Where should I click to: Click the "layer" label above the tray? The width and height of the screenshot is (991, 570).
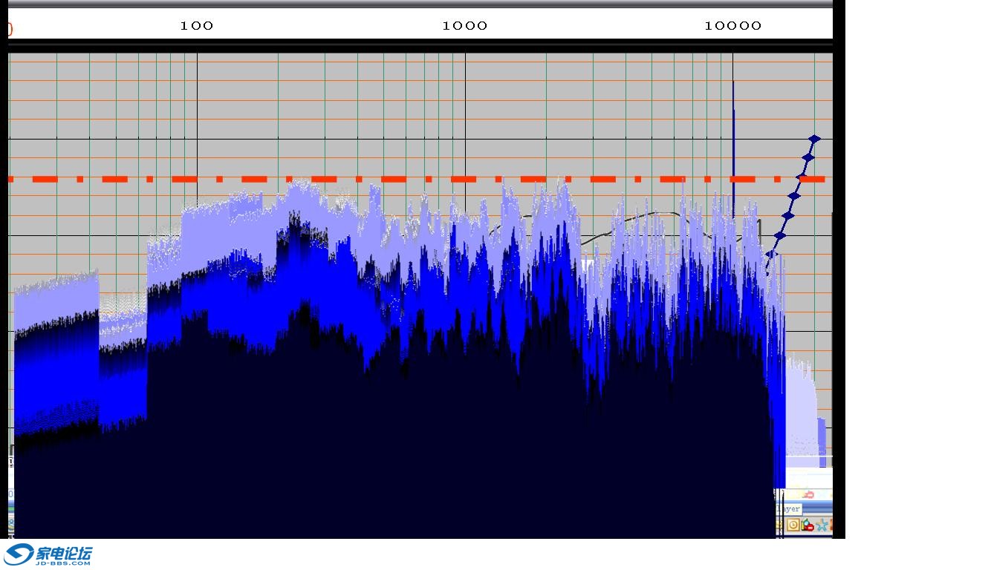tap(790, 509)
